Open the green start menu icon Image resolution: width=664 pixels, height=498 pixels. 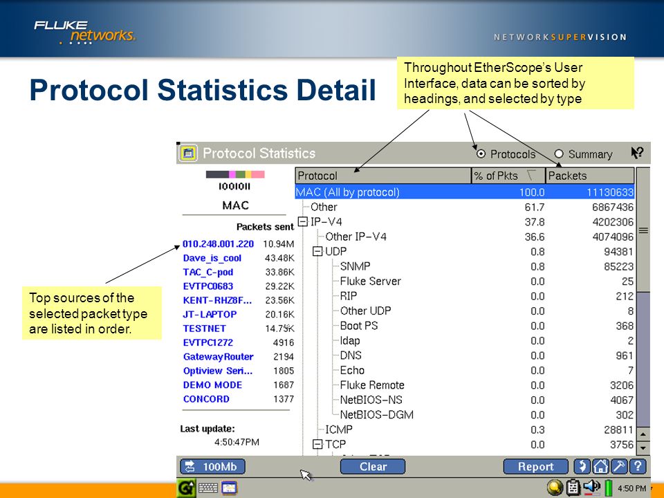click(x=186, y=488)
